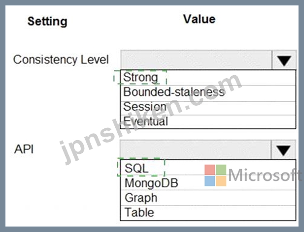Click the API setting label

24,149
